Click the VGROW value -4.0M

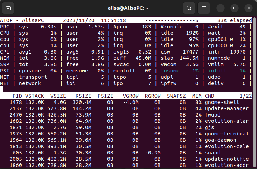131,102
